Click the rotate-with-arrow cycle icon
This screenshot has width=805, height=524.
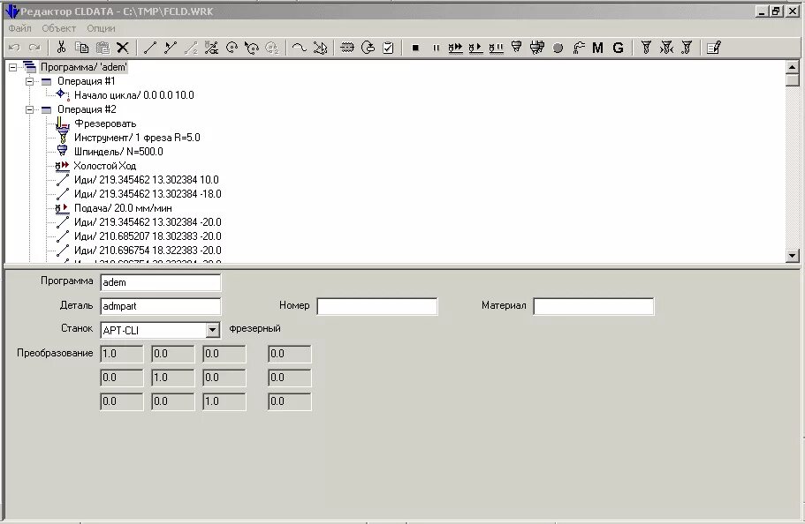(x=368, y=48)
